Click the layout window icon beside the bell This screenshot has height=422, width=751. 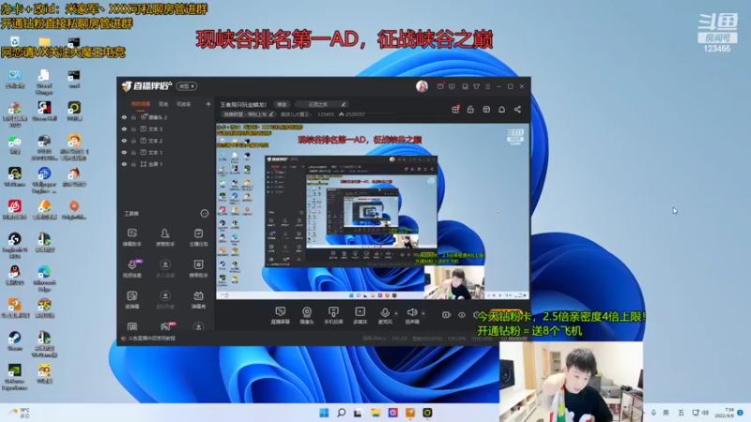pos(486,110)
